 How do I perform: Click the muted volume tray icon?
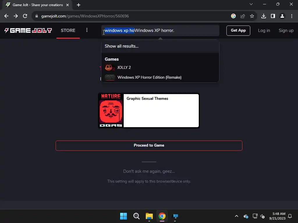tap(262, 216)
